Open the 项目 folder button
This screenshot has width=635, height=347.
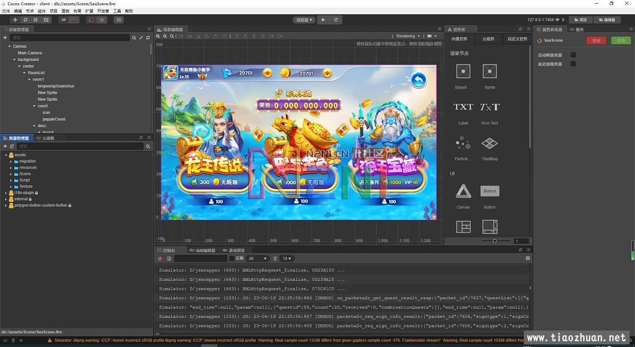(580, 20)
